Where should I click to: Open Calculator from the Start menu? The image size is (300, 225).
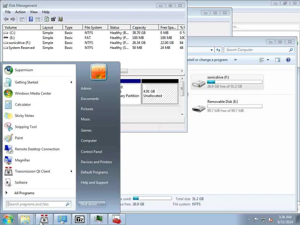39,105
